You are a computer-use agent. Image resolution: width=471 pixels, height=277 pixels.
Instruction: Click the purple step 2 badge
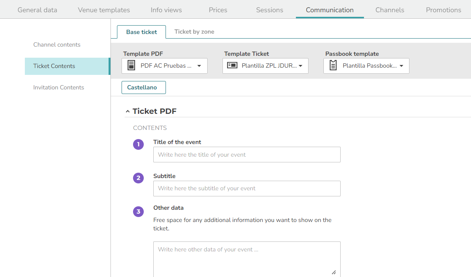pos(138,178)
